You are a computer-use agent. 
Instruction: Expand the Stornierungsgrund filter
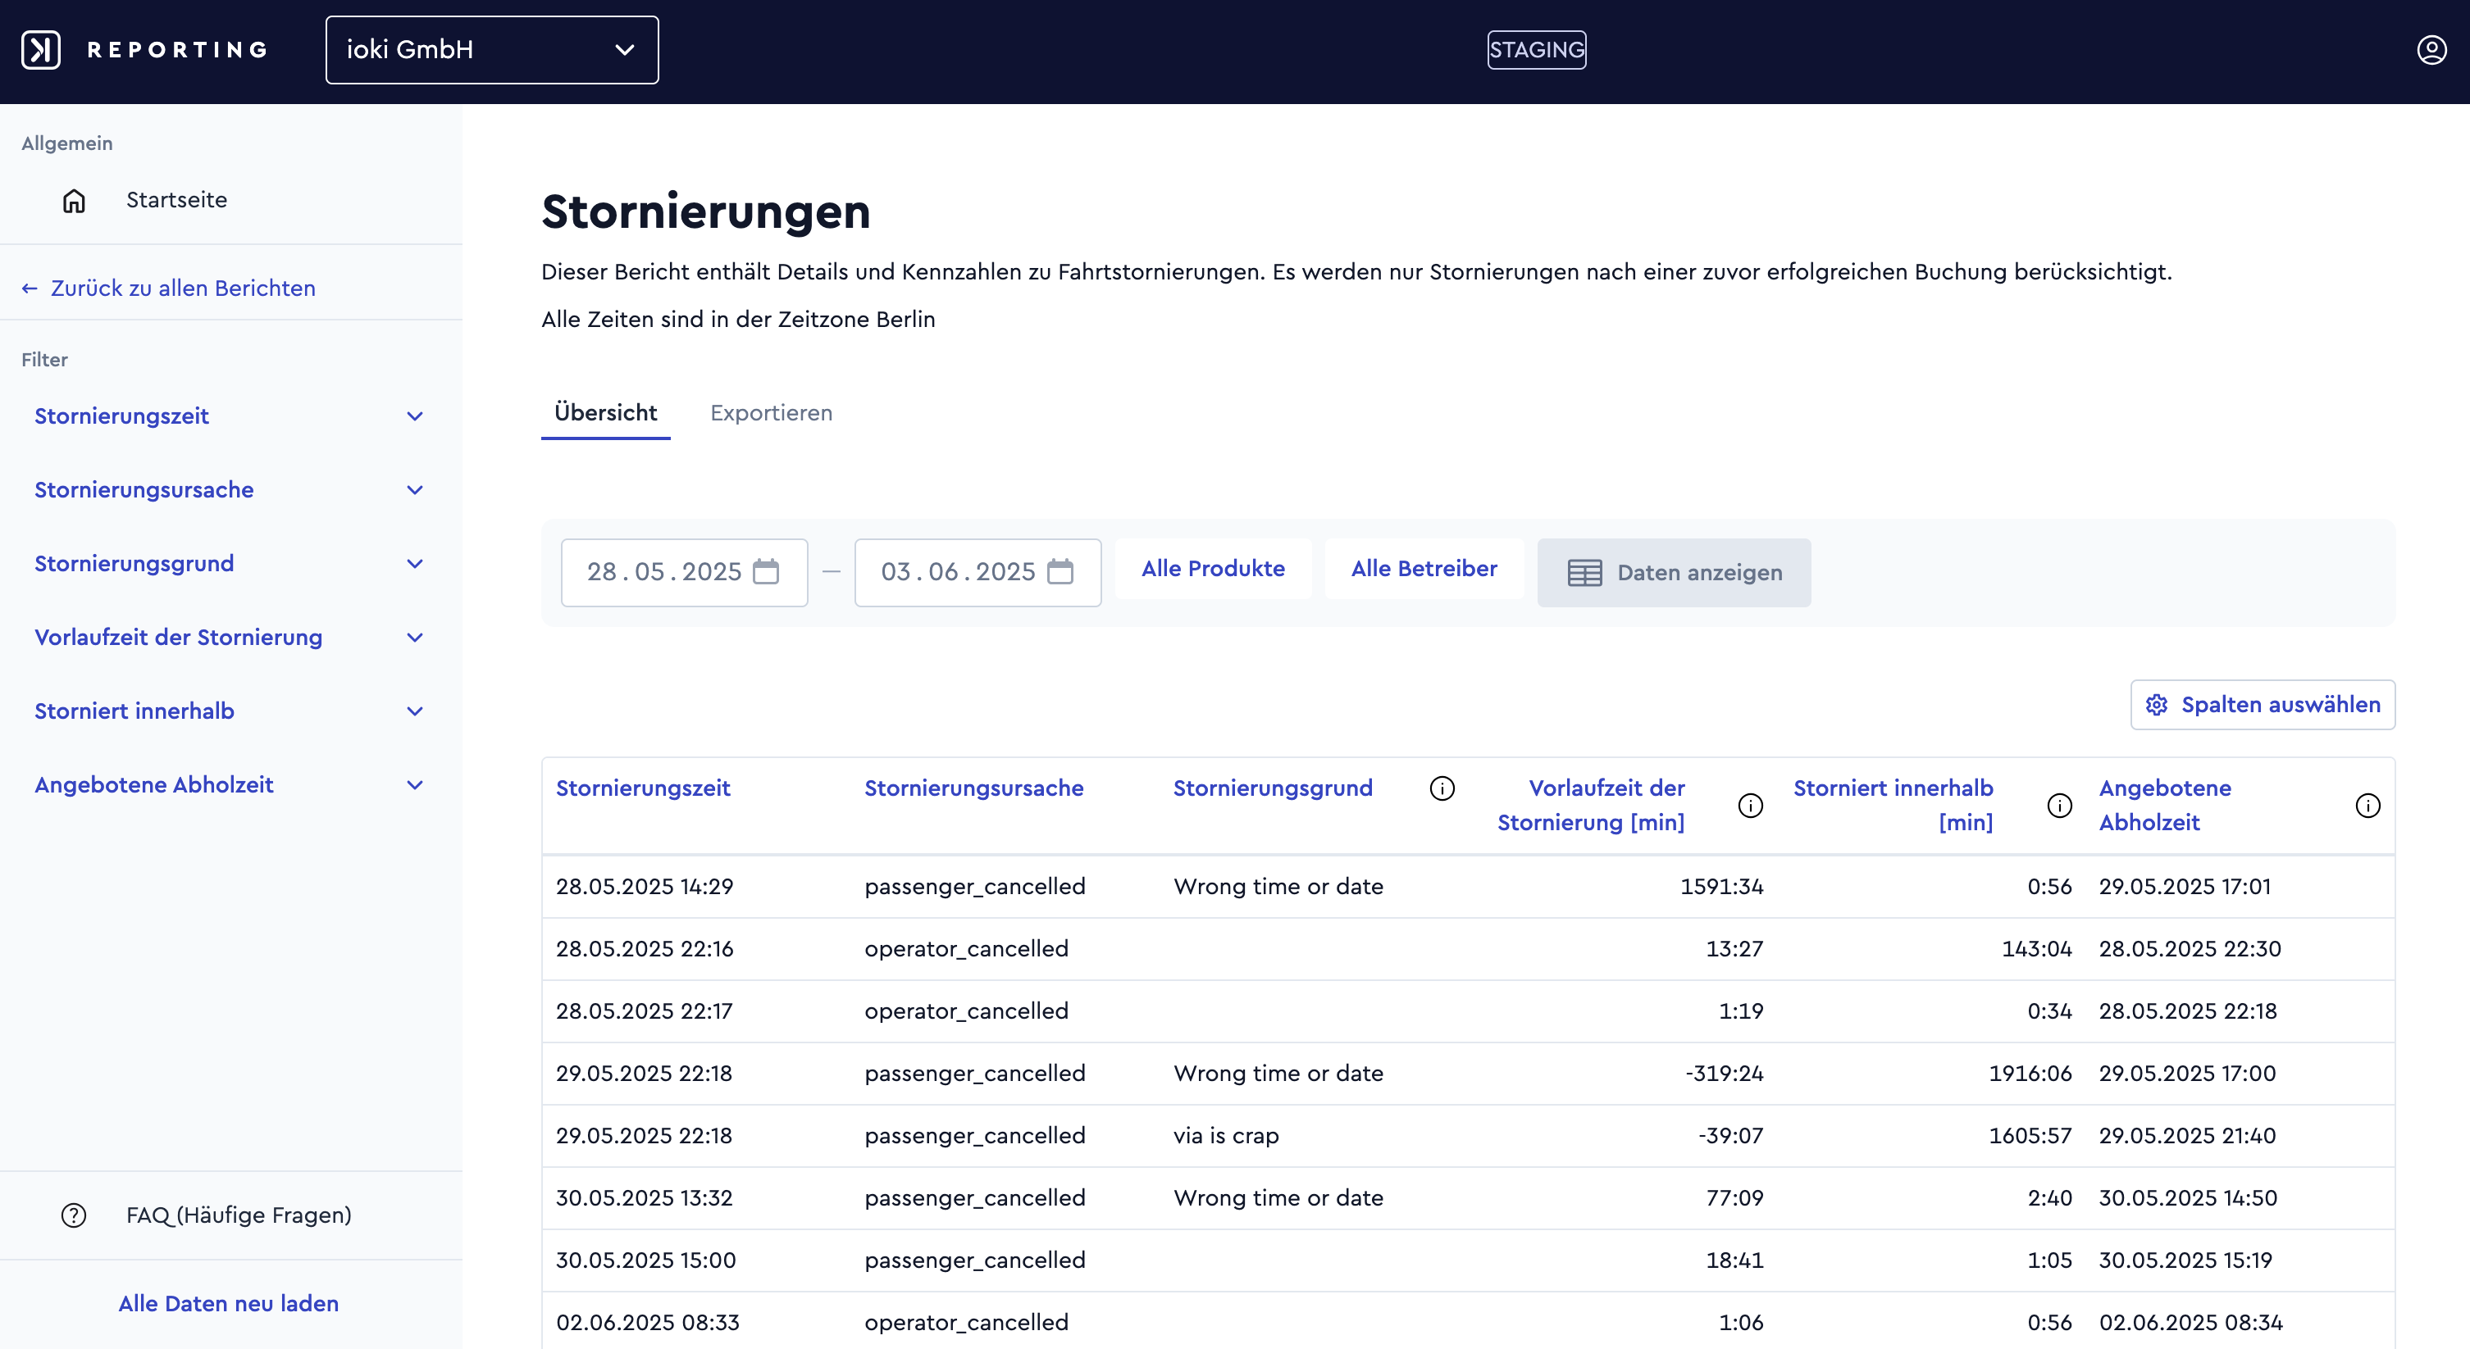click(230, 563)
